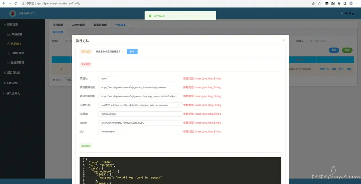Click the 项目删除地址 input field
Viewport: 361px width, 184px height.
tap(140, 87)
